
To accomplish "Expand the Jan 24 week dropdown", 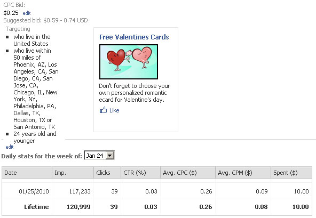I will click(99, 156).
